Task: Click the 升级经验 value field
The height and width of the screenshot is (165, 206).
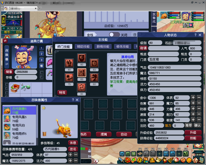Action: click(x=169, y=133)
